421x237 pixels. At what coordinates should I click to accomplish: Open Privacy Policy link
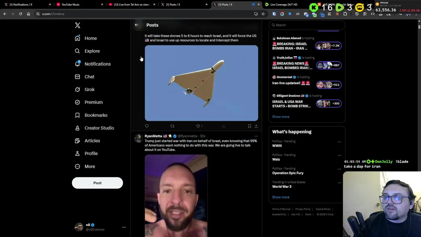pyautogui.click(x=303, y=209)
